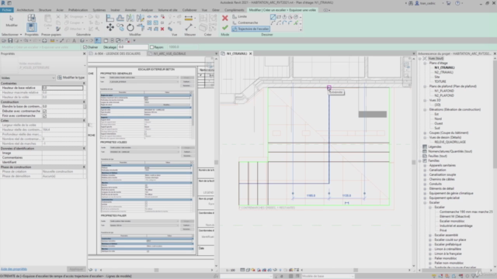The height and width of the screenshot is (279, 497).
Task: Select the Contremarche draw option
Action: coord(245,22)
